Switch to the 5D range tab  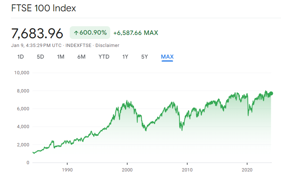point(40,57)
